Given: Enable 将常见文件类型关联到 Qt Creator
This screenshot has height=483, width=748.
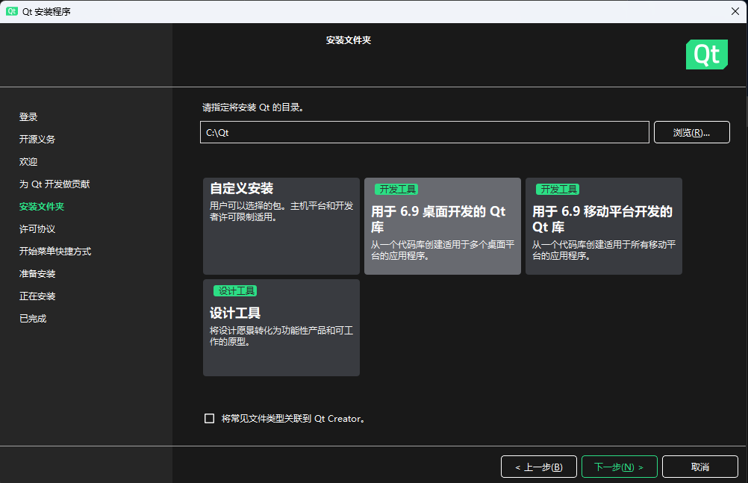Looking at the screenshot, I should click(209, 418).
